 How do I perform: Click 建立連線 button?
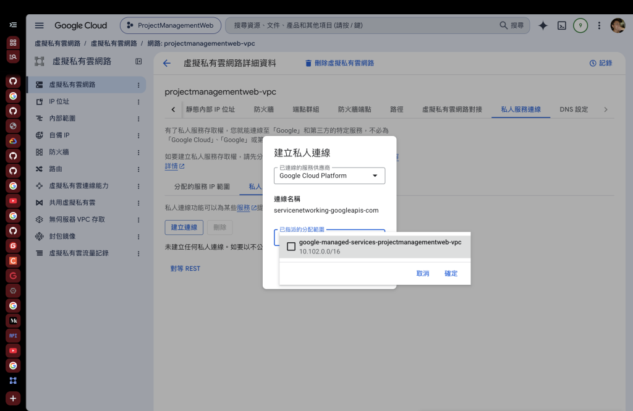pyautogui.click(x=184, y=227)
